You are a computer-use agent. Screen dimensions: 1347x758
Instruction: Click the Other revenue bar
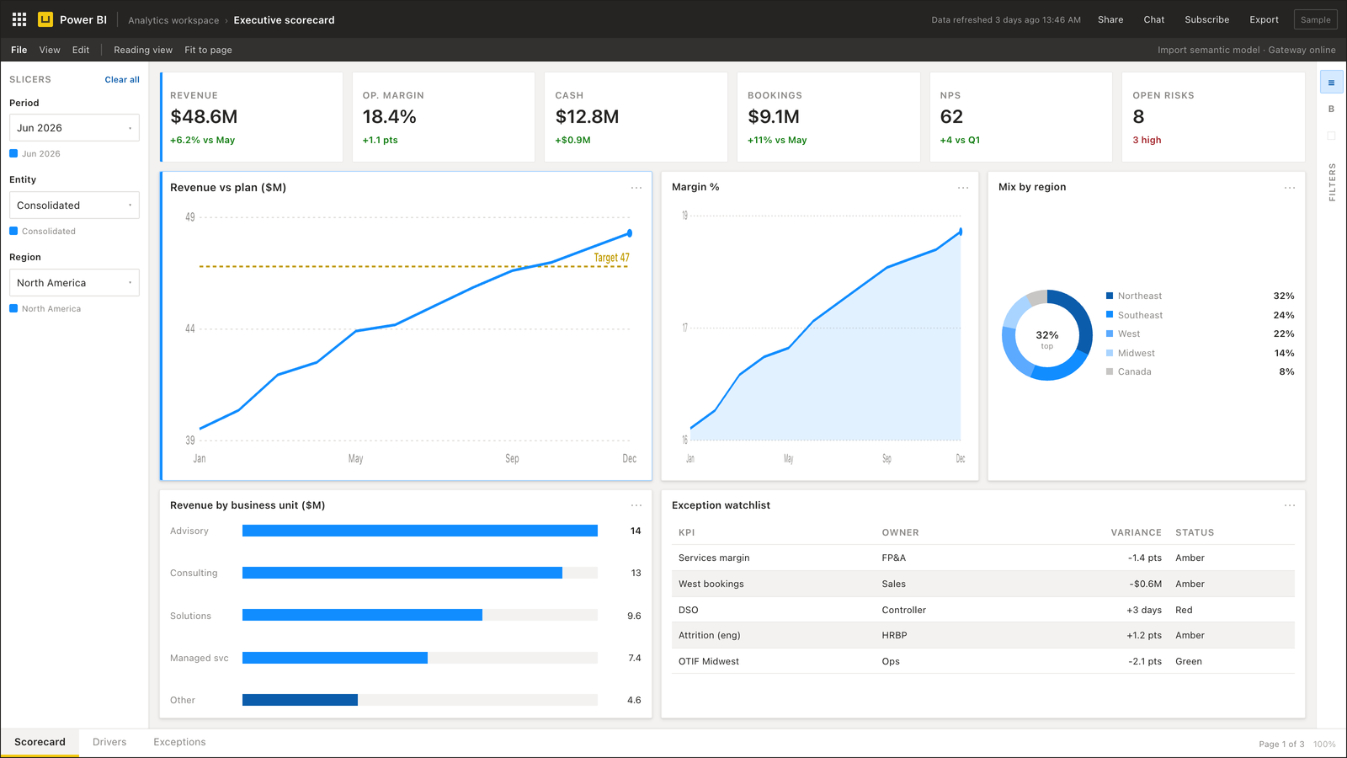tap(300, 700)
